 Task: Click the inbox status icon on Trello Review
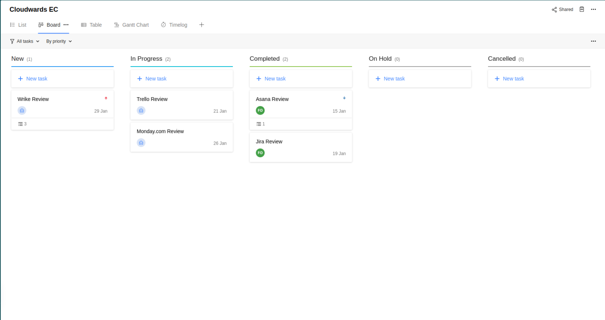(x=141, y=110)
